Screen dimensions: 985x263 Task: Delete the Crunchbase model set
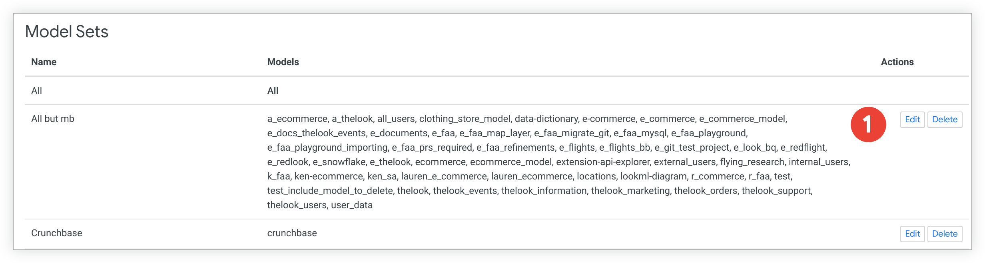coord(945,234)
